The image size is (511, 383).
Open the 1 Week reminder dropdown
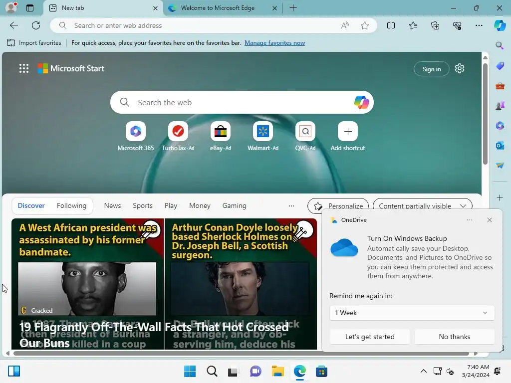coord(412,313)
